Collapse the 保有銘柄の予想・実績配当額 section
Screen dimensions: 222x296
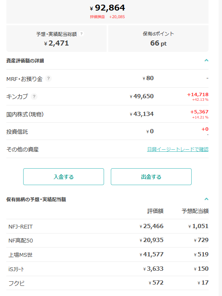pos(206,199)
